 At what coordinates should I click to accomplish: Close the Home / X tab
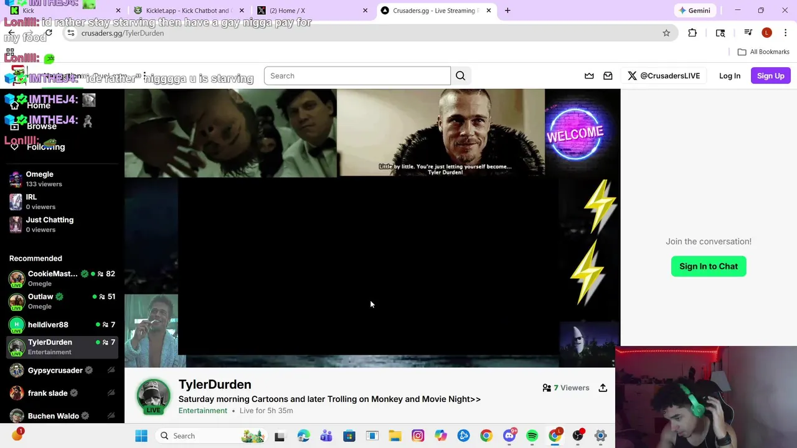tap(365, 11)
